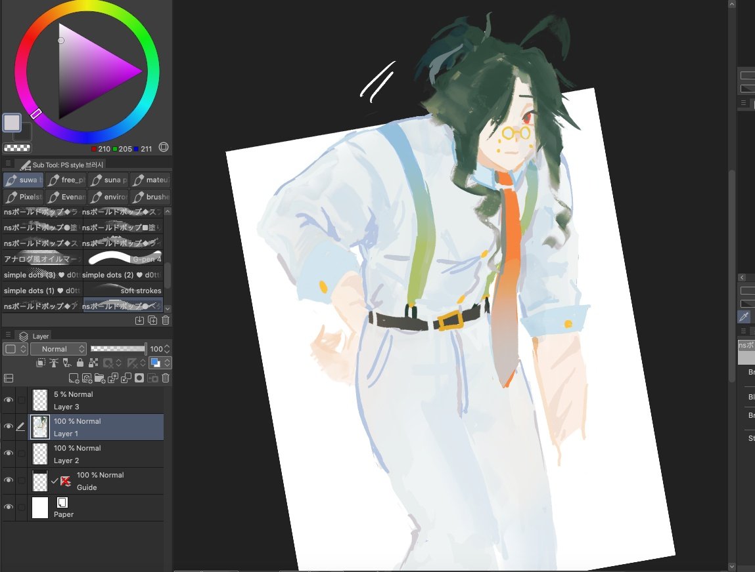
Task: Click the layer opacity 100 stepper arrows
Action: click(167, 349)
